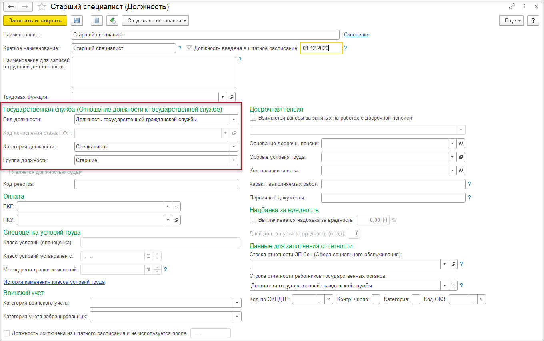Enable Выплачивается надбавка за вредность
544x341 pixels.
coord(253,220)
